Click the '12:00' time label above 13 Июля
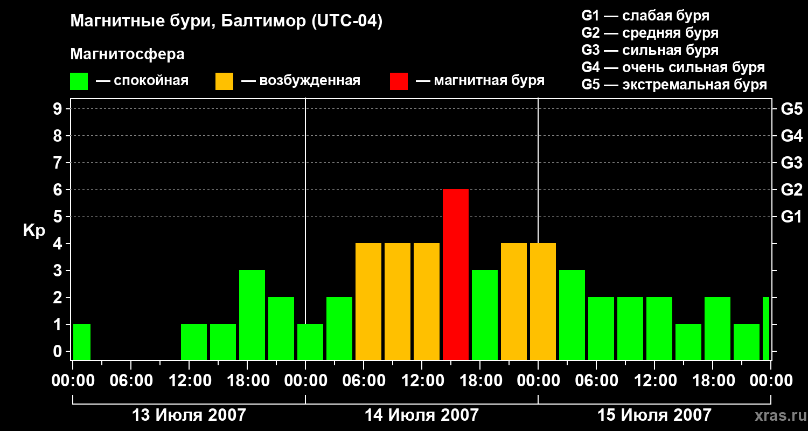808x431 pixels. pyautogui.click(x=189, y=381)
